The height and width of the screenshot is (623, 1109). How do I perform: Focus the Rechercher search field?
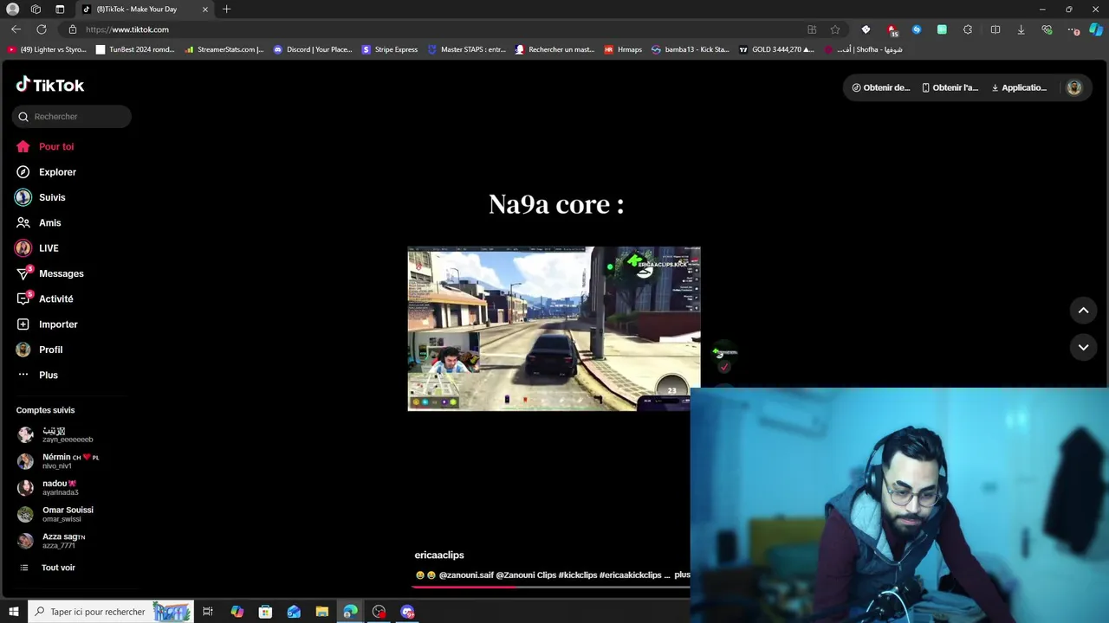(x=72, y=116)
